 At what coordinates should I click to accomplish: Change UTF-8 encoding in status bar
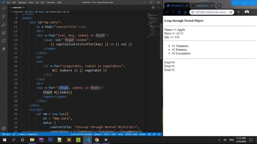tap(106, 134)
